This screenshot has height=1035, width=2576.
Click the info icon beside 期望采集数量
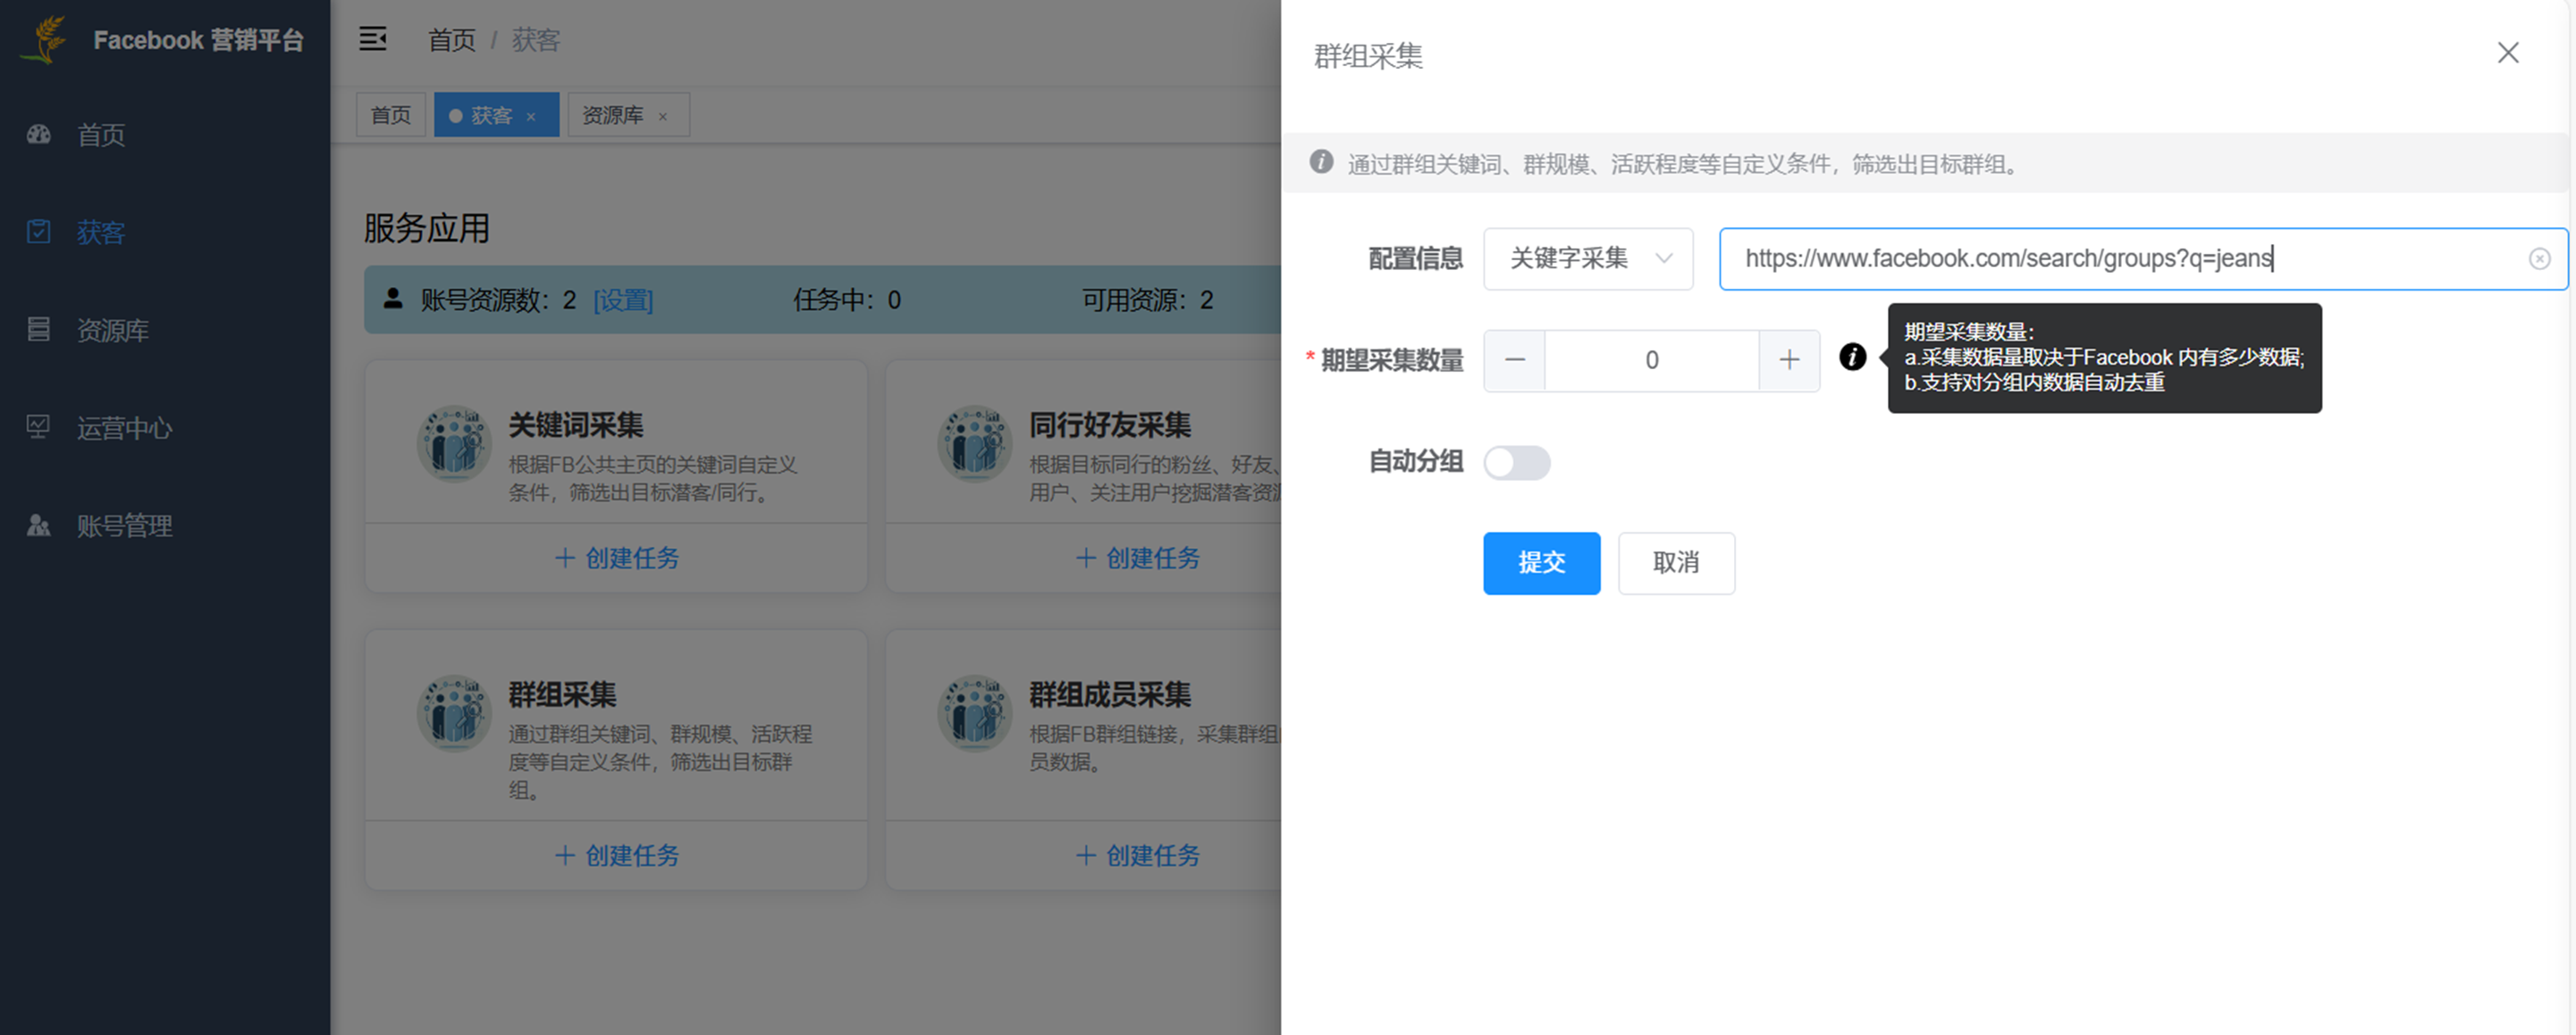[1853, 357]
